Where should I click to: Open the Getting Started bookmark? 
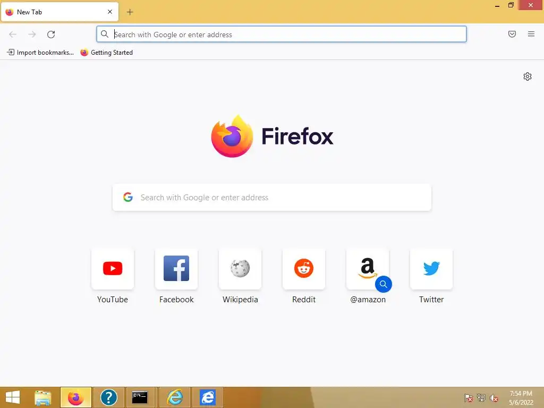[x=106, y=53]
